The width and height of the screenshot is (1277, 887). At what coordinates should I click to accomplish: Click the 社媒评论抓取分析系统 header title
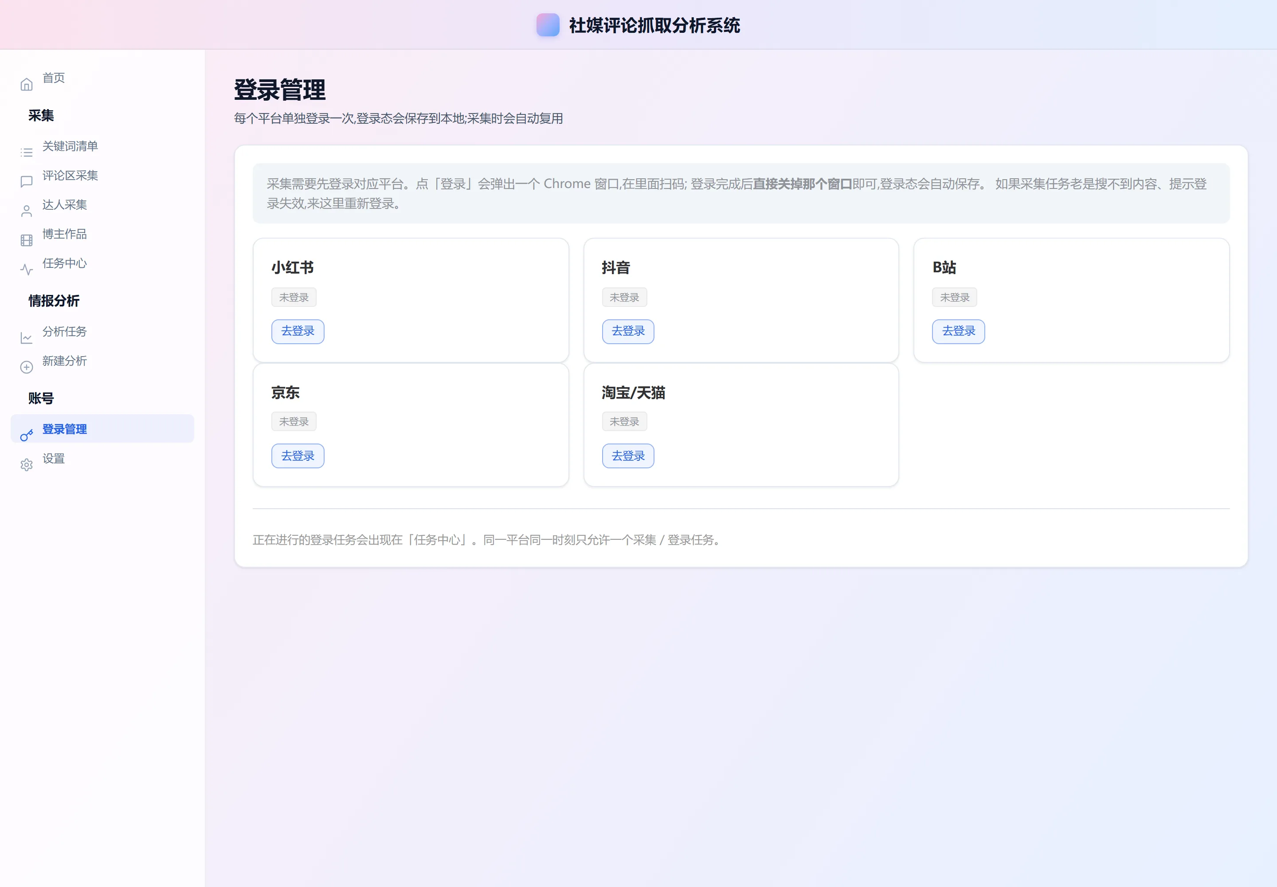pyautogui.click(x=654, y=26)
